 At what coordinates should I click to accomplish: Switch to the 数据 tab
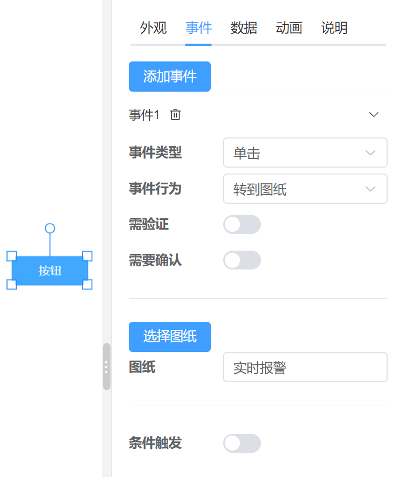[244, 28]
